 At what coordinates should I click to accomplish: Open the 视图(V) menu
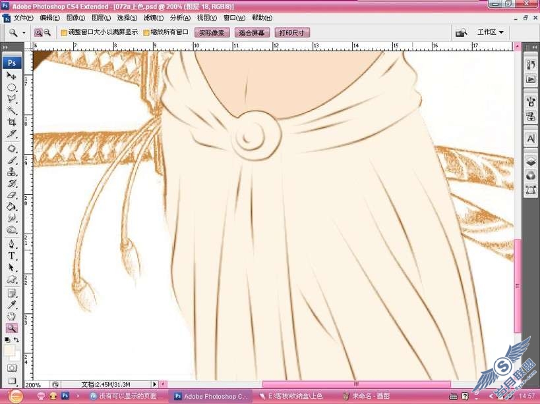pyautogui.click(x=206, y=18)
